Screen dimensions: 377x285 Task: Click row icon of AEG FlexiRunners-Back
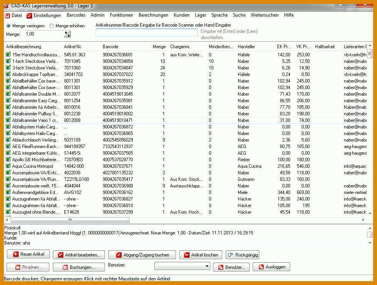[x=8, y=146]
